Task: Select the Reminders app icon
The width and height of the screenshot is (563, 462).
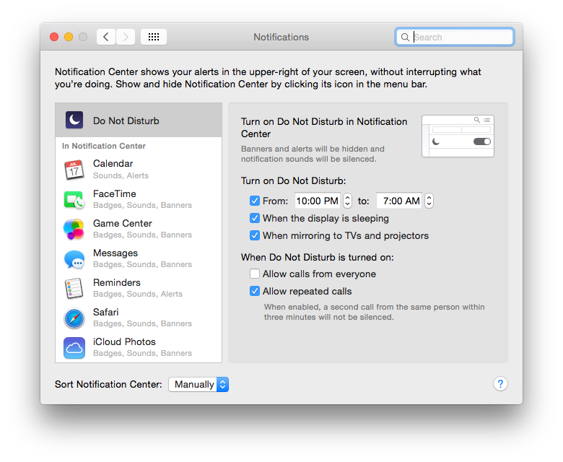Action: pyautogui.click(x=74, y=289)
